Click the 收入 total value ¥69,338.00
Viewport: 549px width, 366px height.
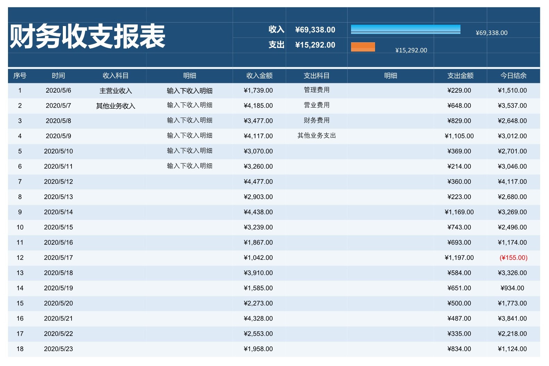(x=315, y=30)
